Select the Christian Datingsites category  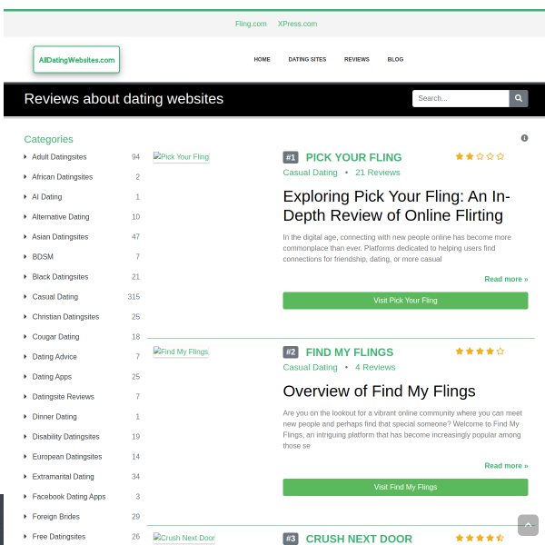[65, 317]
